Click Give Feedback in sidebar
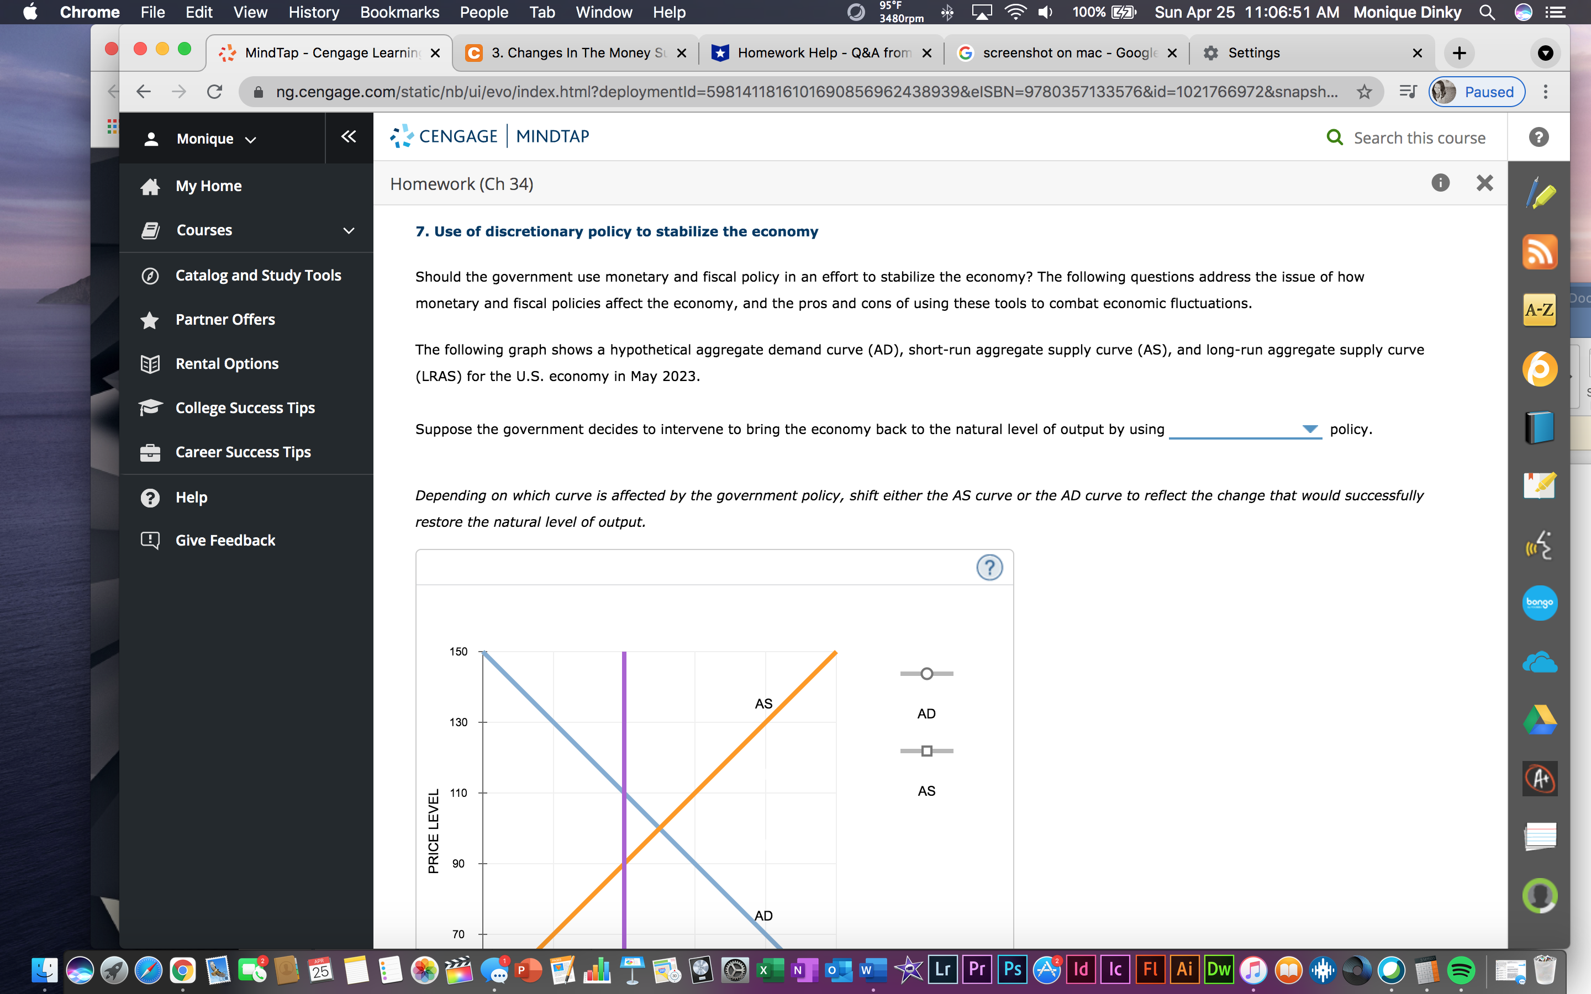This screenshot has width=1591, height=994. coord(225,541)
